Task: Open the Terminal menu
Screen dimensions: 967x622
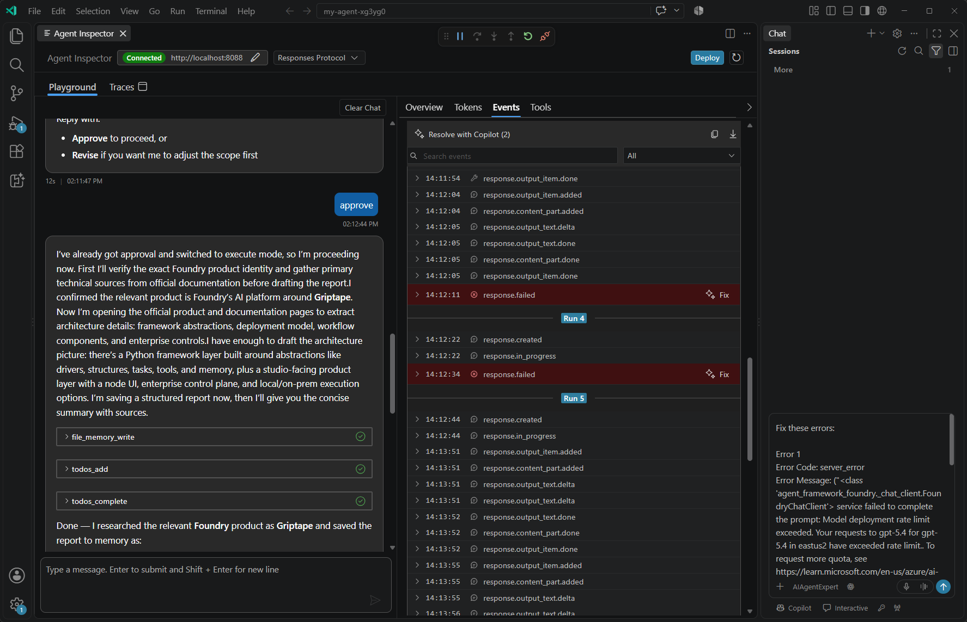Action: point(211,11)
